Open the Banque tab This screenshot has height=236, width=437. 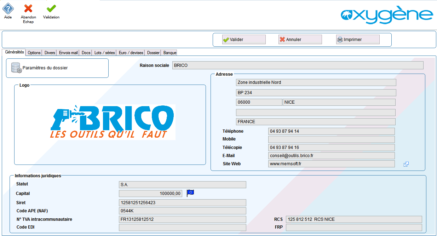coord(170,53)
